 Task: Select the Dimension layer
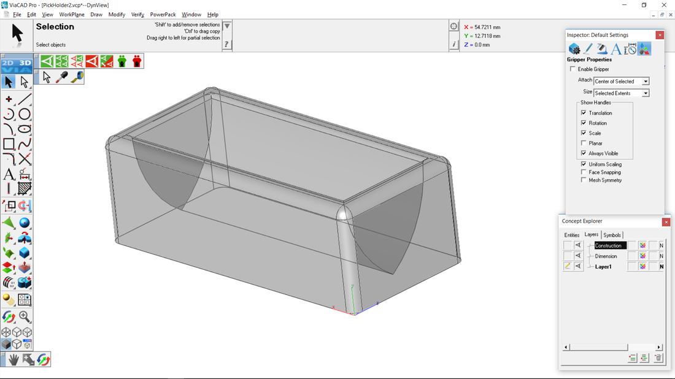click(x=606, y=256)
